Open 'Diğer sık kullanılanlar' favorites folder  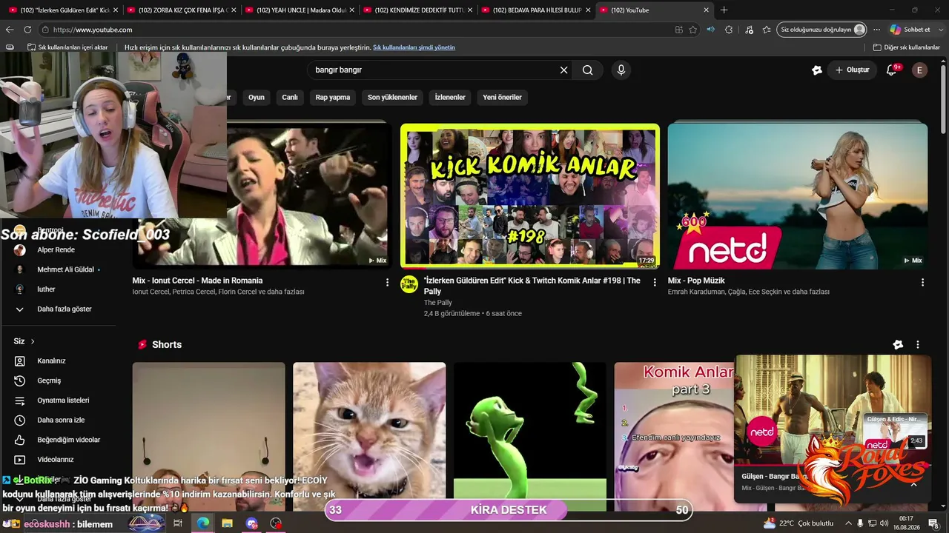[x=907, y=47]
